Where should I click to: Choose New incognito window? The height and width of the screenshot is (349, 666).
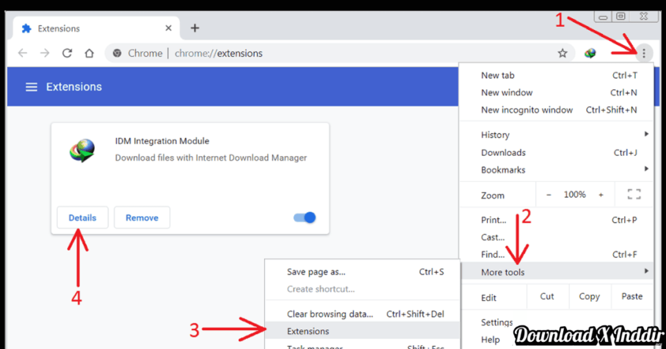[527, 110]
